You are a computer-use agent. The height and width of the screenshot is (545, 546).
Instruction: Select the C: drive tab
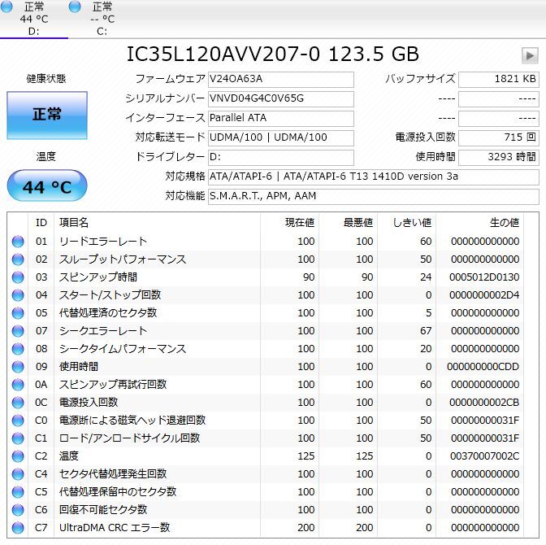102,19
